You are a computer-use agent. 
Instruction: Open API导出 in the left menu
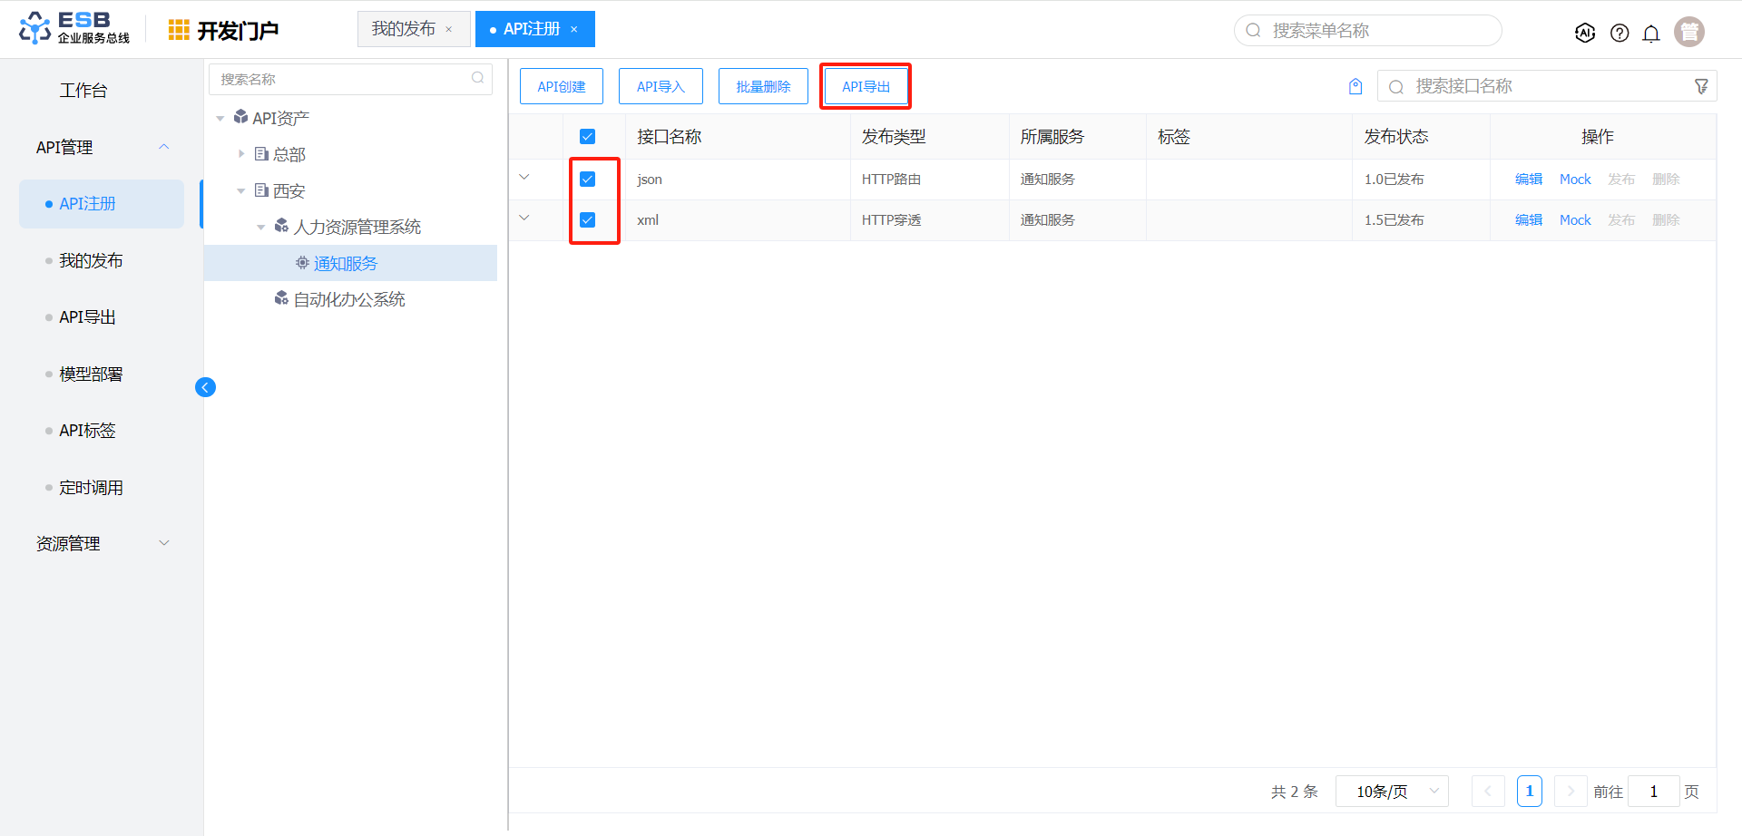point(87,317)
